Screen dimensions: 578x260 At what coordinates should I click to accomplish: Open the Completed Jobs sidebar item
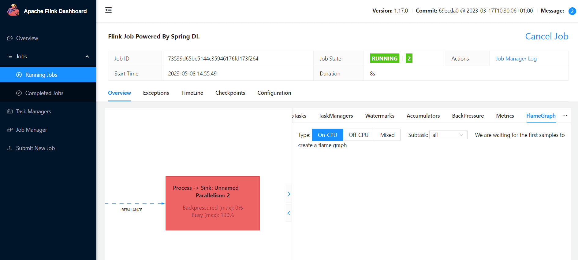point(48,93)
